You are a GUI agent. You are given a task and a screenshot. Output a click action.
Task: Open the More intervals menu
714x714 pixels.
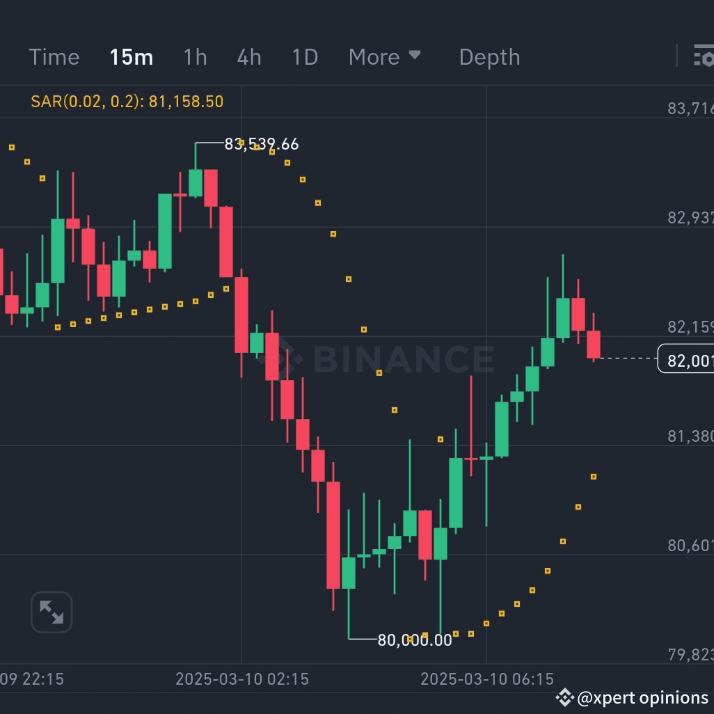click(374, 57)
